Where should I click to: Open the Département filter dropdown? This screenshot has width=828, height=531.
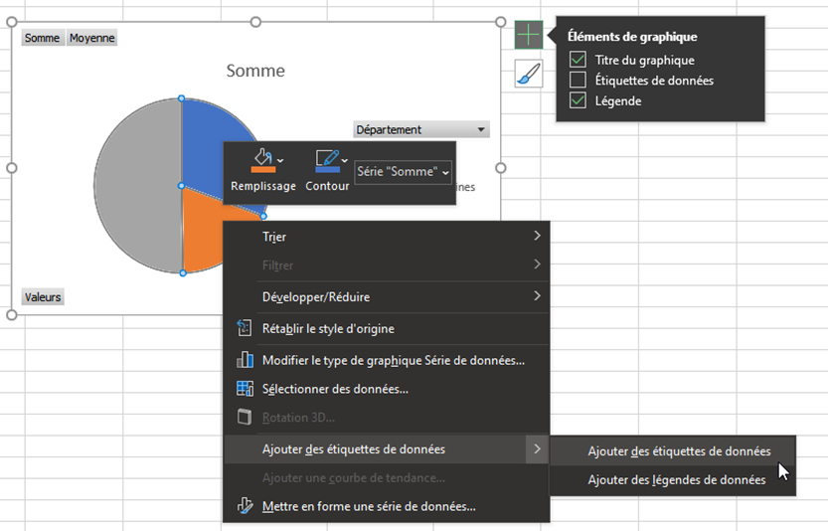tap(482, 129)
